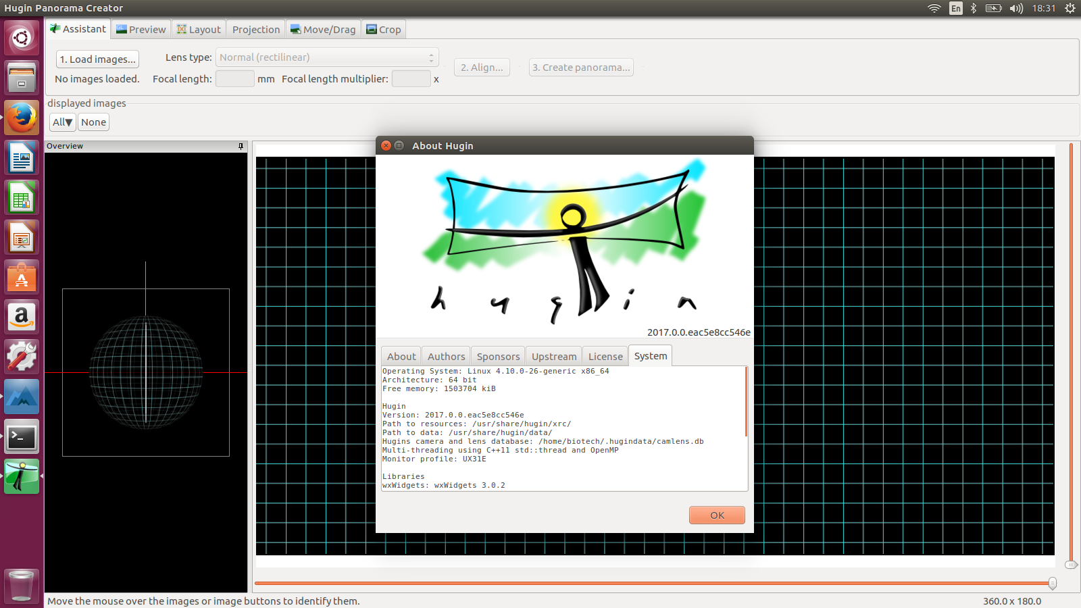Open the Wi-Fi network indicator
The width and height of the screenshot is (1081, 608).
[934, 8]
